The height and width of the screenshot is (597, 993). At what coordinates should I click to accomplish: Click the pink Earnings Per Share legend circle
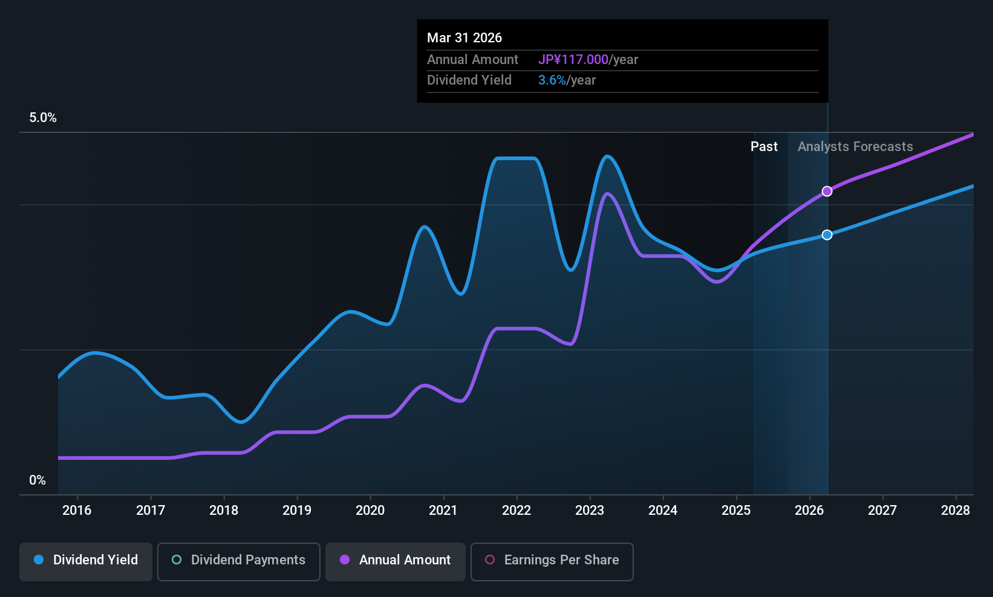[x=490, y=560]
